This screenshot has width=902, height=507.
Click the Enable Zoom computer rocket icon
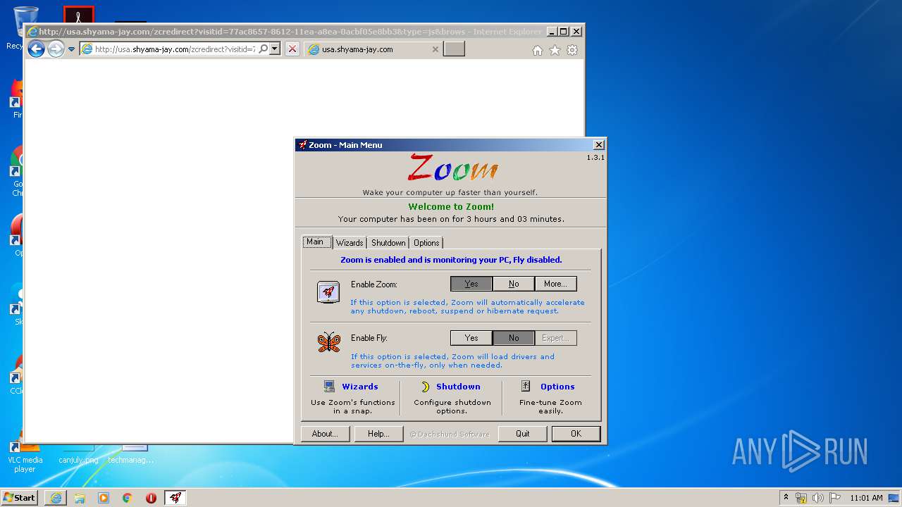[328, 292]
